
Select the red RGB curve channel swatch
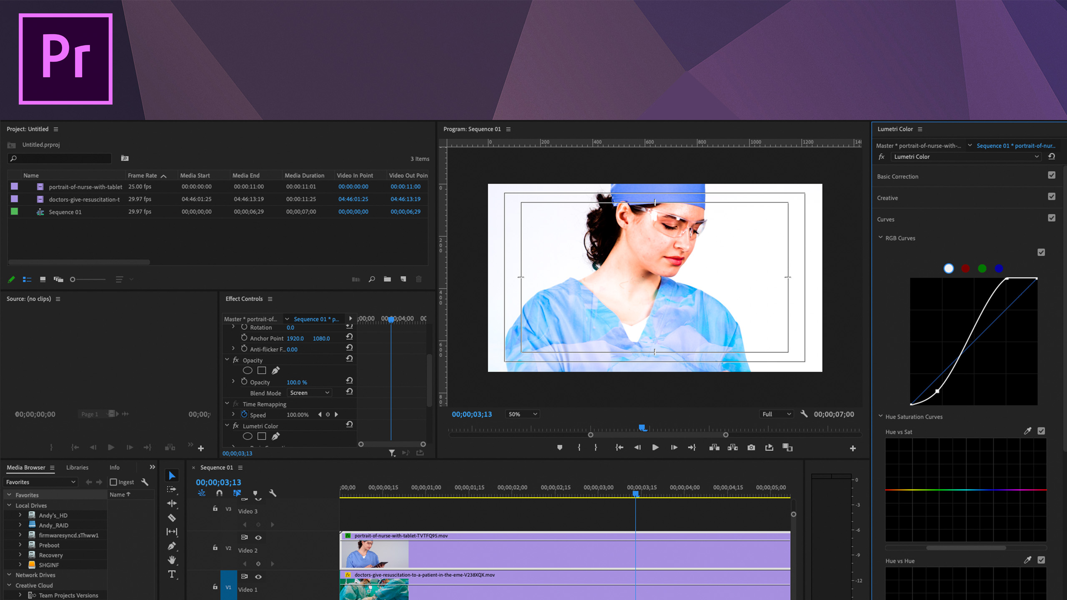965,269
